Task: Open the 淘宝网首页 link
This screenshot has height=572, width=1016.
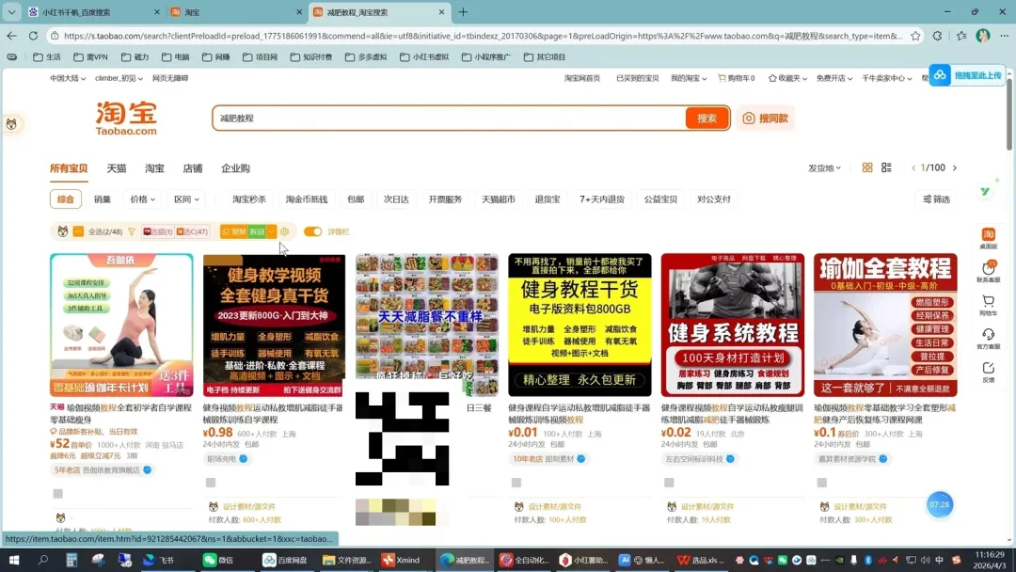Action: 582,78
